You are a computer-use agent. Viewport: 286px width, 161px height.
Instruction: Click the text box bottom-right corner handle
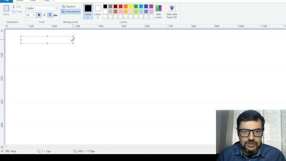point(73,43)
